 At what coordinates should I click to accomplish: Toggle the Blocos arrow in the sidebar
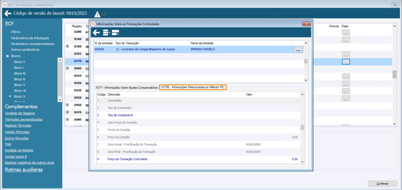pyautogui.click(x=8, y=56)
